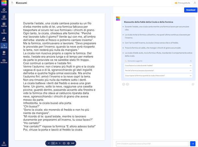Zoom out the PDF page
Viewport: 198px width, 147px height.
(64, 143)
